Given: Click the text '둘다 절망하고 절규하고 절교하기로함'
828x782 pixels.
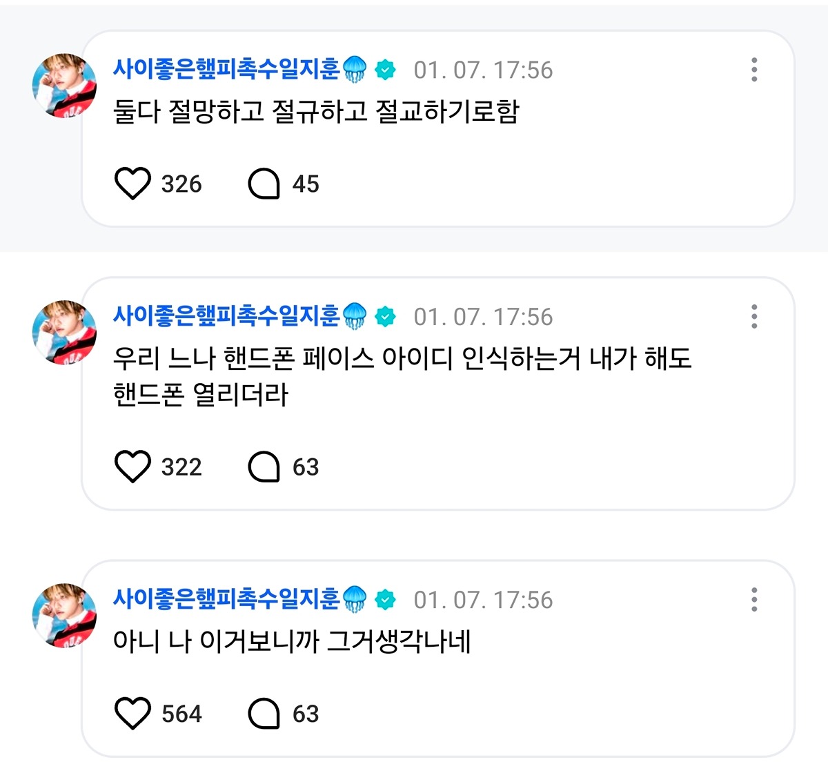Looking at the screenshot, I should tap(316, 112).
